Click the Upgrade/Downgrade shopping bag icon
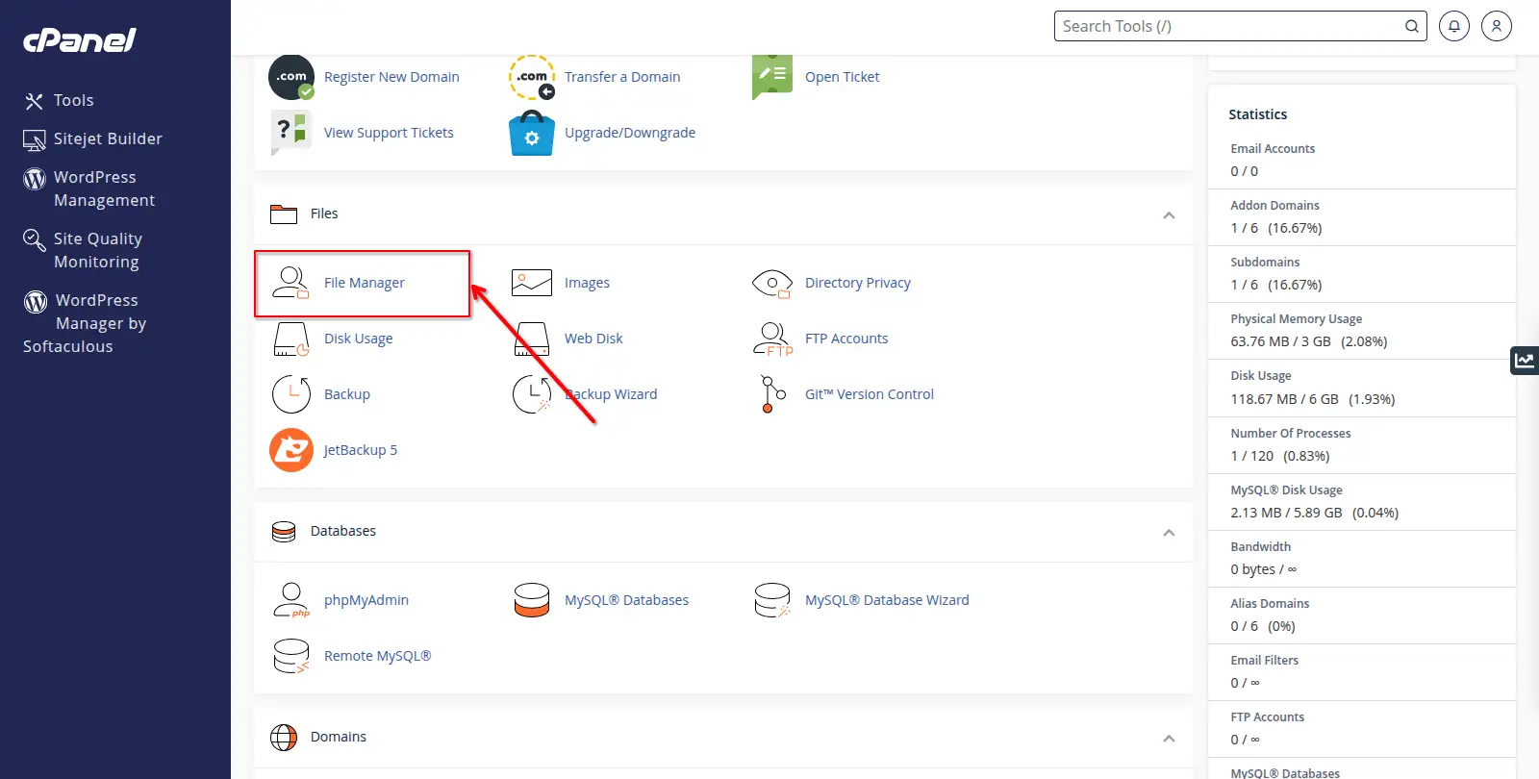 (x=531, y=133)
